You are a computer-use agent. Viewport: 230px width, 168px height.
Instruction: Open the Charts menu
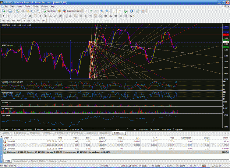point(28,7)
